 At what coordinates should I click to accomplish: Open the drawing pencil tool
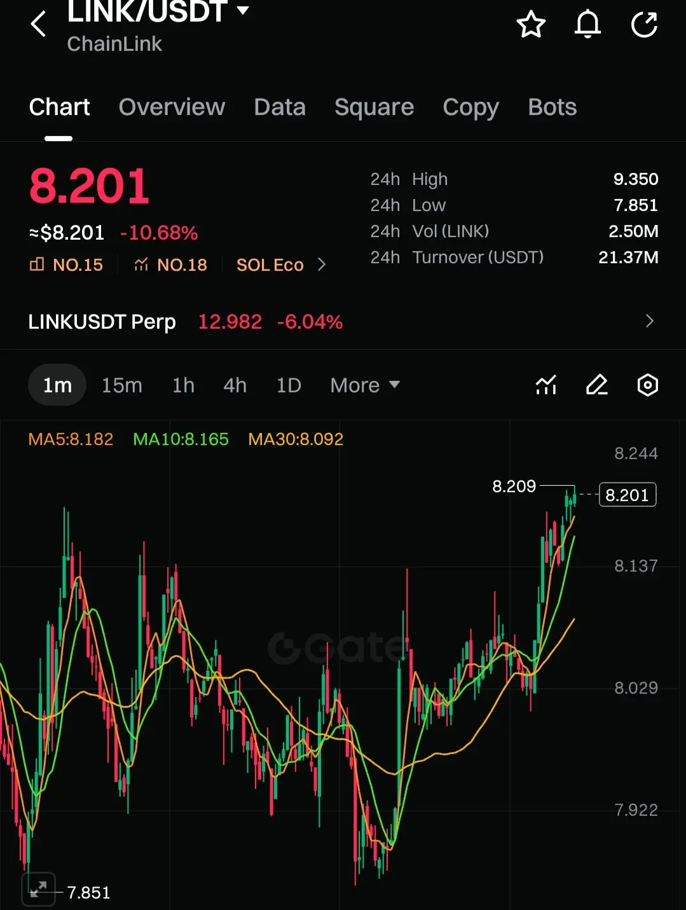pyautogui.click(x=596, y=385)
